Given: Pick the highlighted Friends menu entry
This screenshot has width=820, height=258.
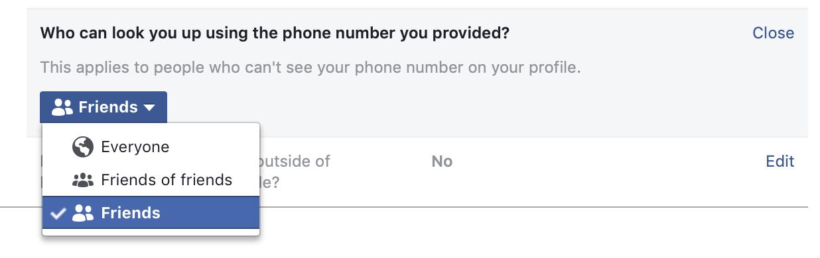Looking at the screenshot, I should click(151, 212).
